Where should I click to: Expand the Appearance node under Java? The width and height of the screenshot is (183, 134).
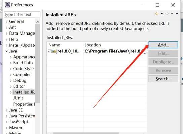tap(11, 57)
